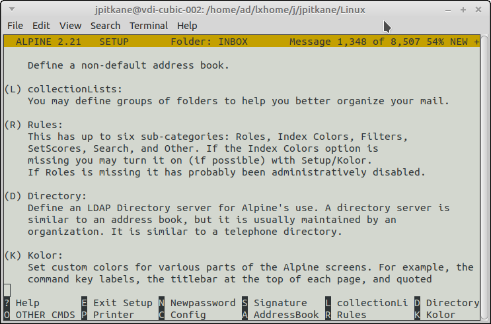Click the 'R' Rules command
The height and width of the screenshot is (324, 491).
click(x=346, y=315)
